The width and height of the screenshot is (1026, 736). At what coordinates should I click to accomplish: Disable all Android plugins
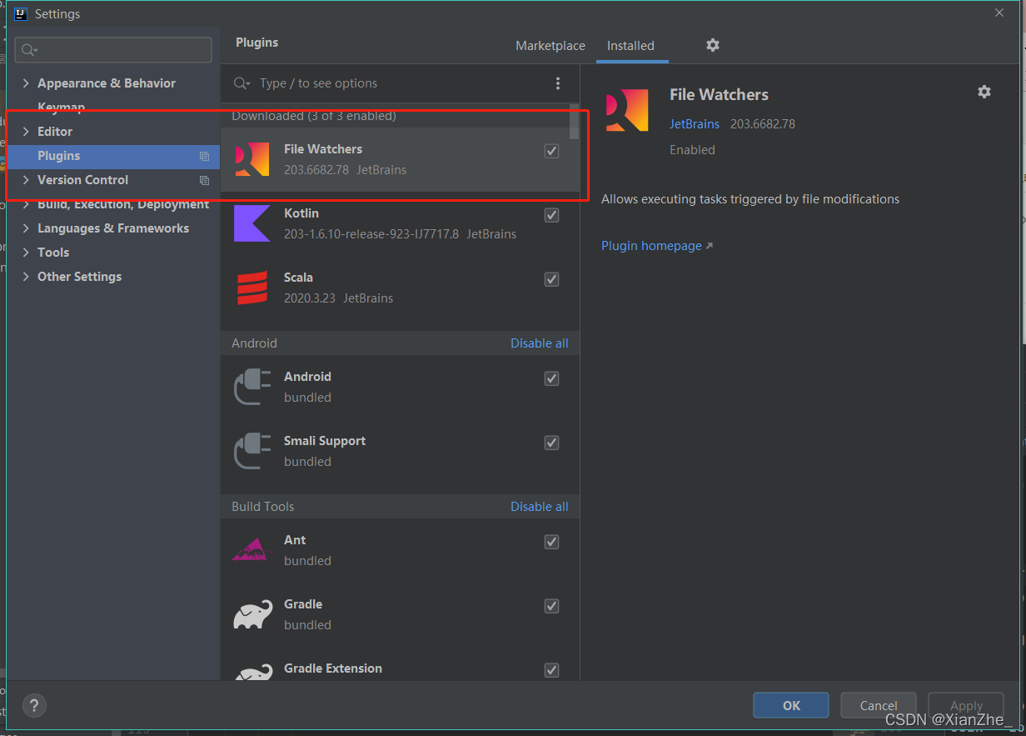(540, 343)
